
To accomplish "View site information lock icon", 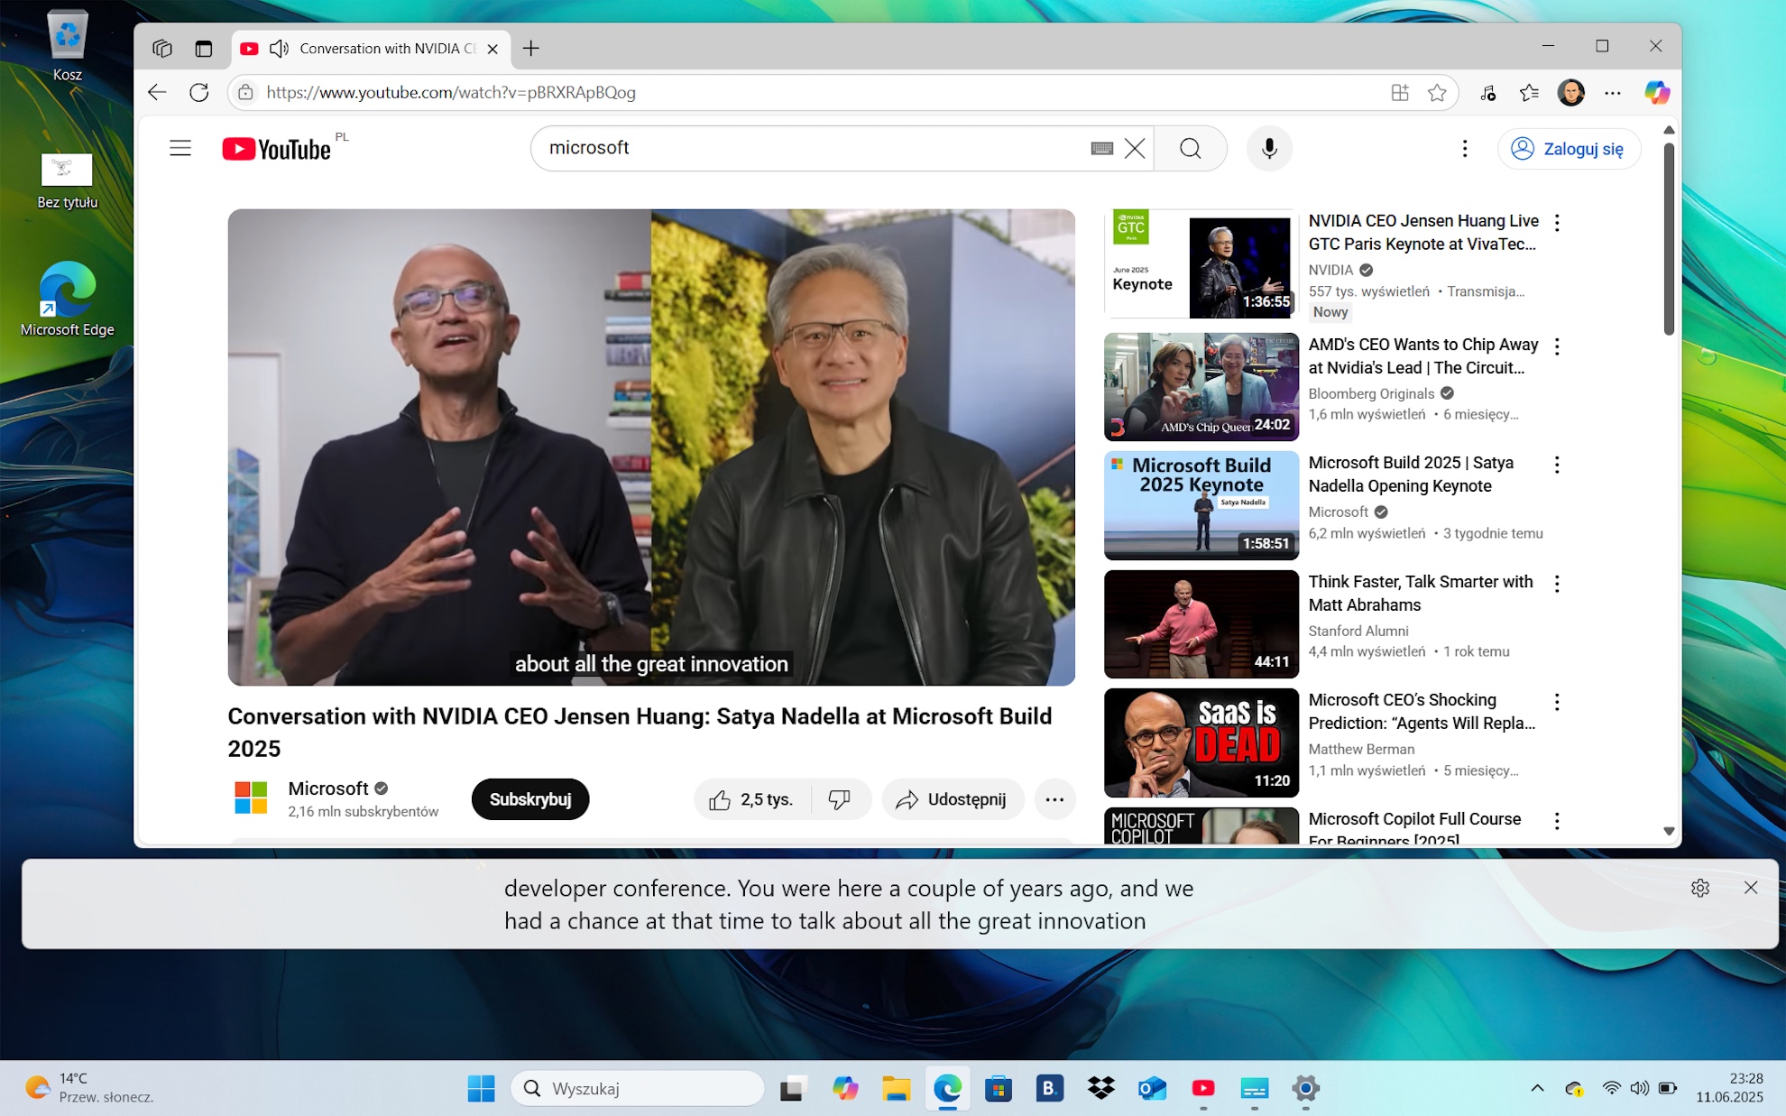I will tap(245, 92).
